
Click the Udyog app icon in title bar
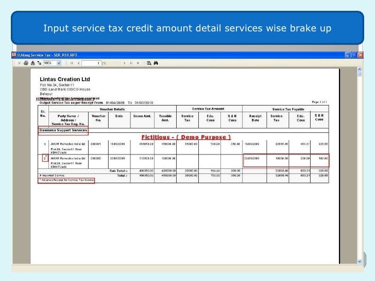tap(14, 55)
